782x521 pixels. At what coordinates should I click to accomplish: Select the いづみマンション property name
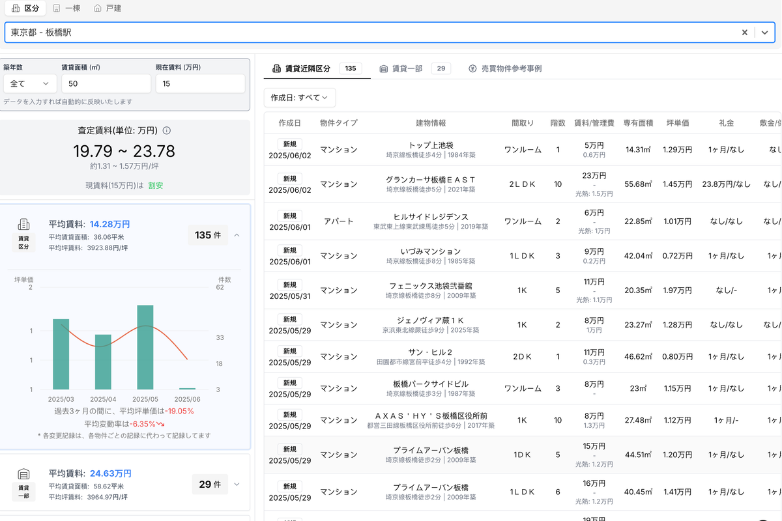tap(431, 251)
